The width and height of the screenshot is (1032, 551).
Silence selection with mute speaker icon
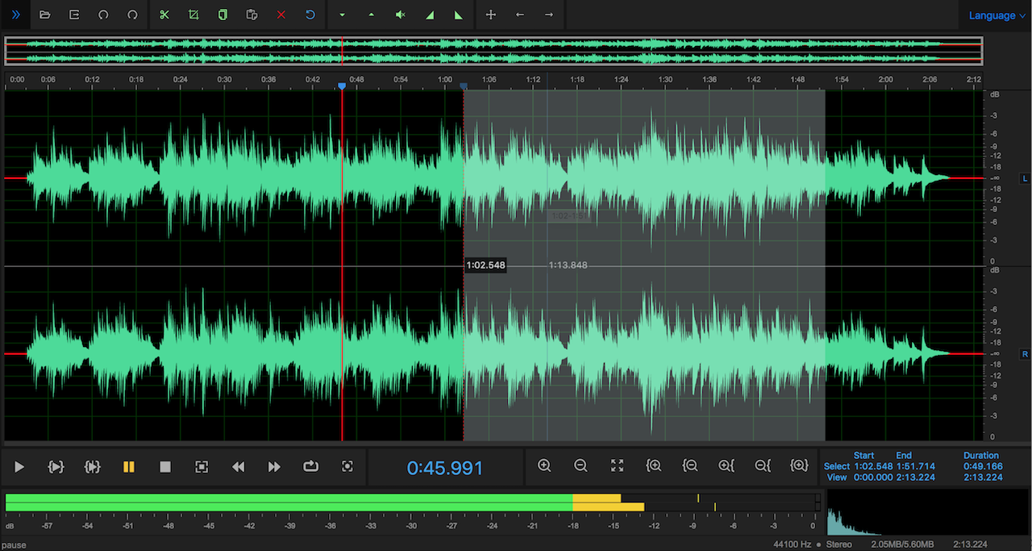[400, 15]
